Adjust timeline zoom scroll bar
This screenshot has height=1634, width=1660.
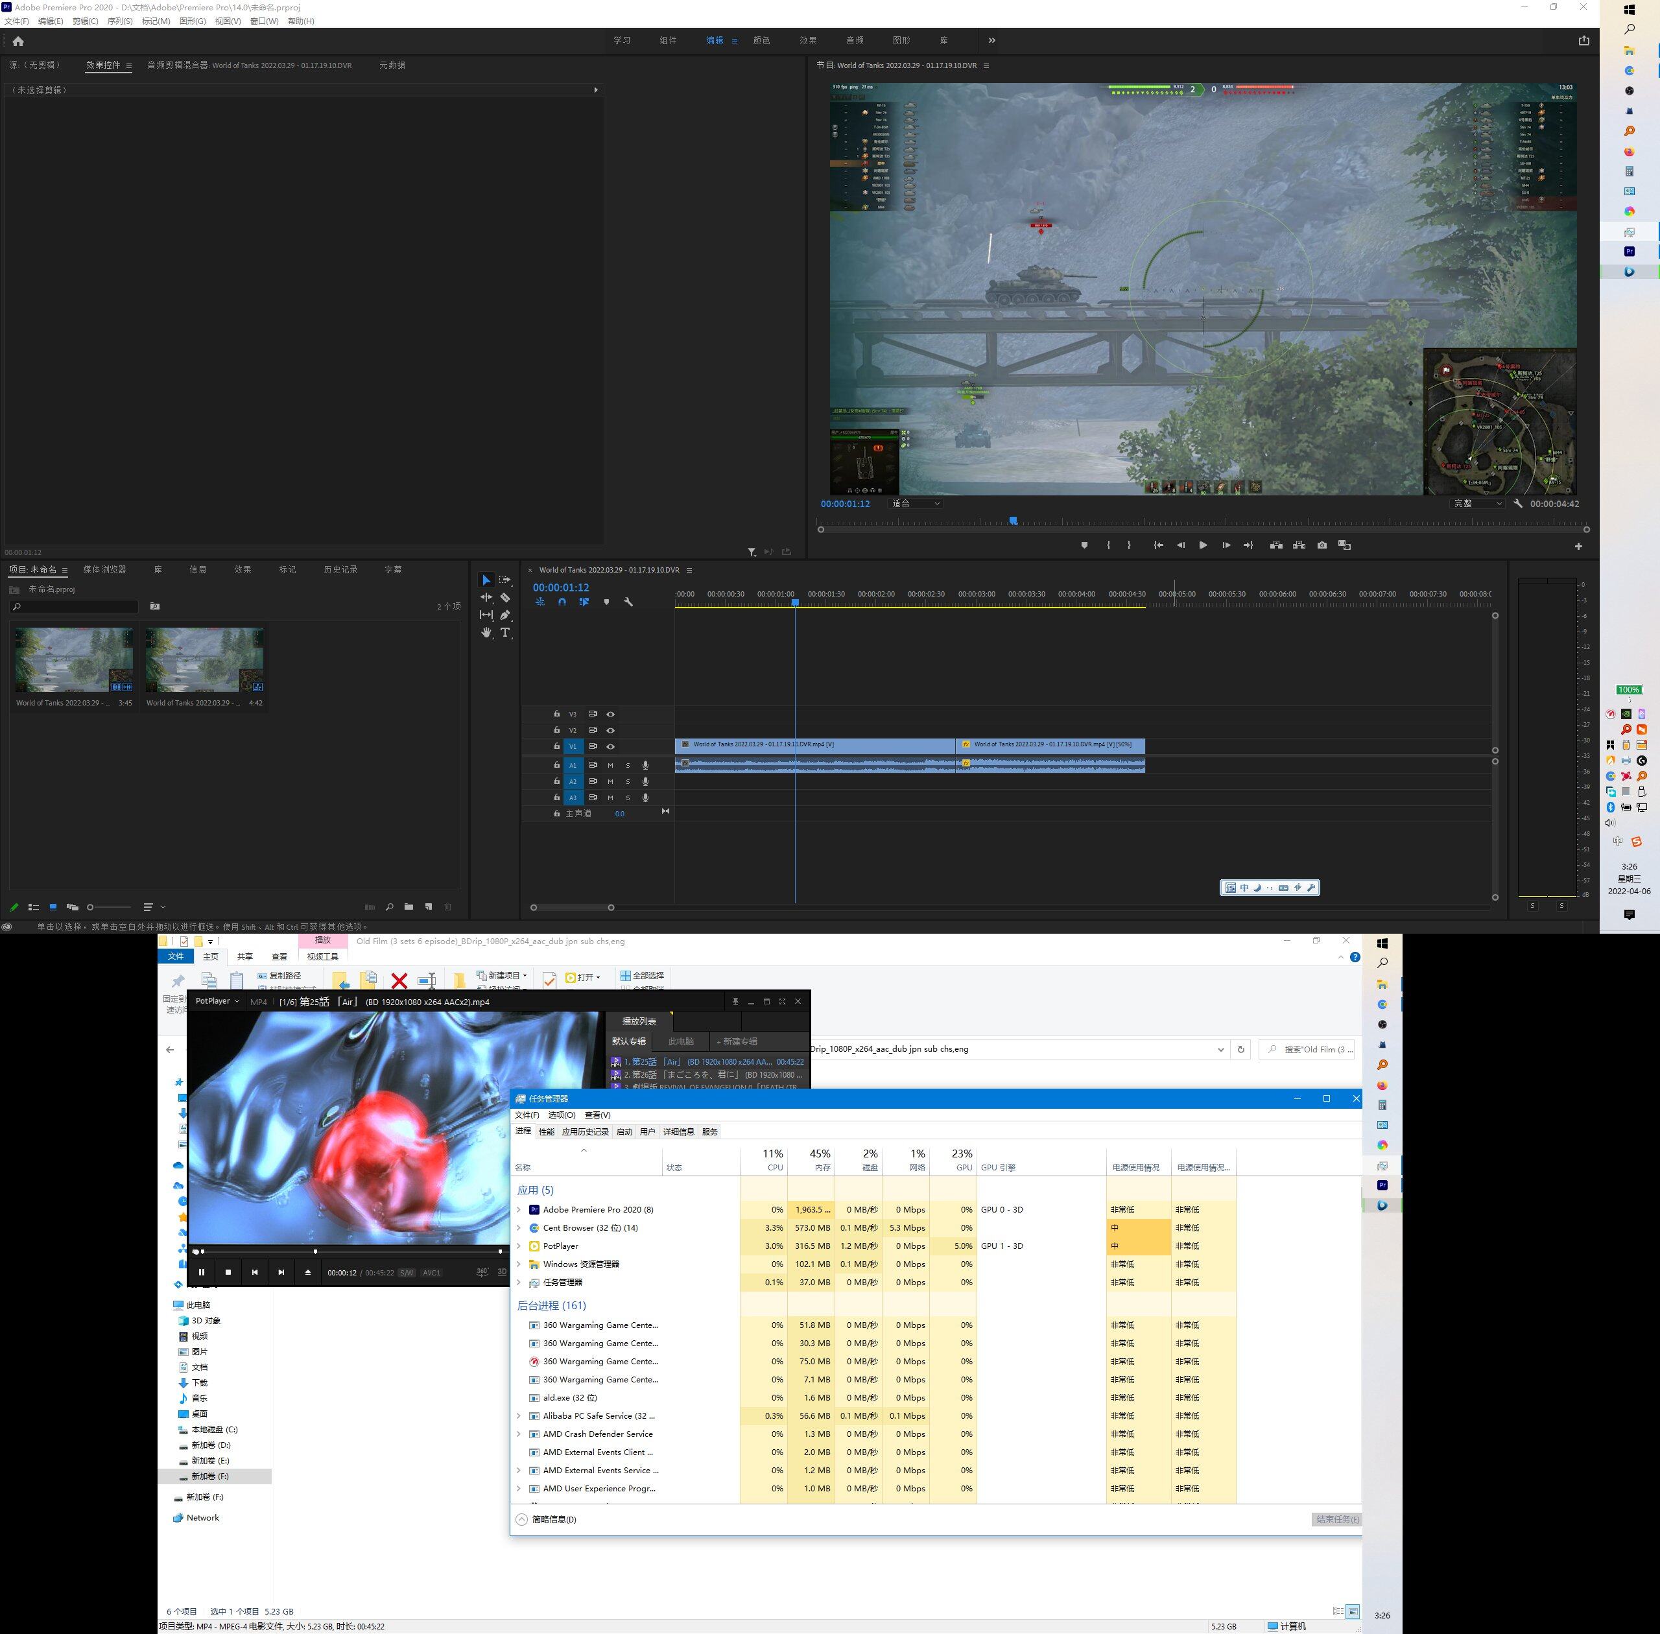point(573,907)
